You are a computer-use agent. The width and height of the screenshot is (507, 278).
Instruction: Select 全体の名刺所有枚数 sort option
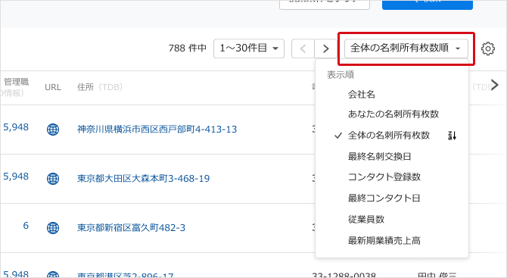[389, 136]
